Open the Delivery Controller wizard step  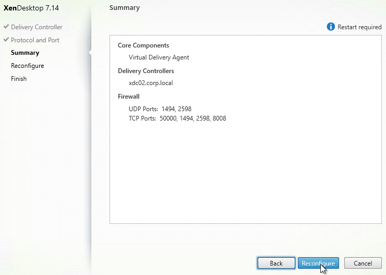coord(37,27)
